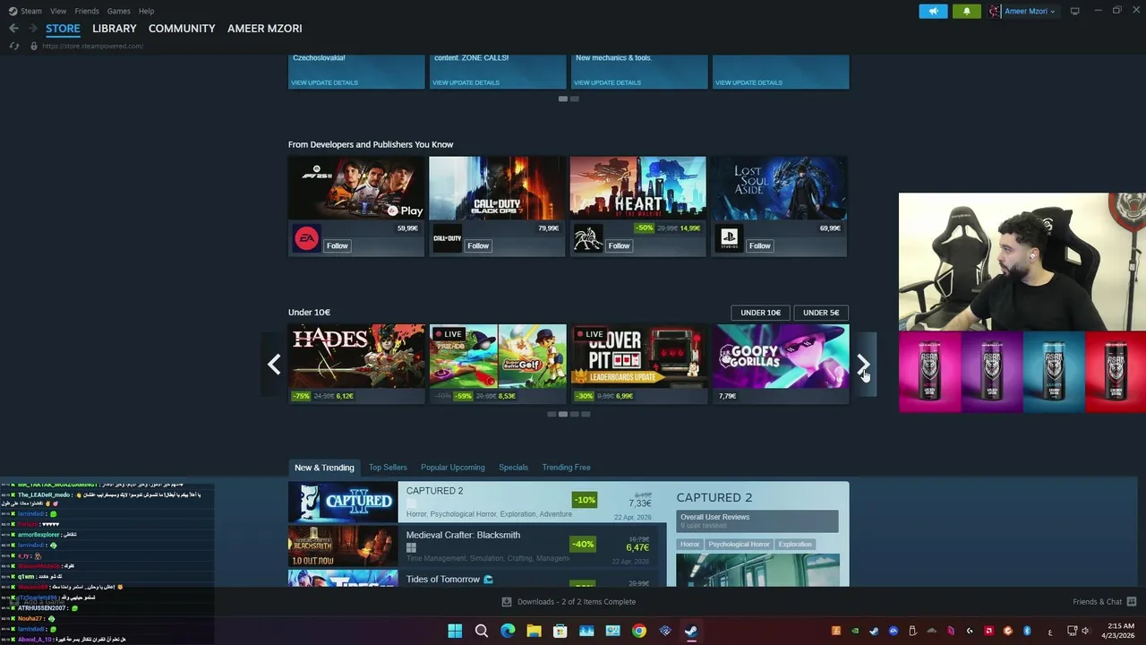Viewport: 1146px width, 645px height.
Task: Open the Games menu
Action: [118, 11]
